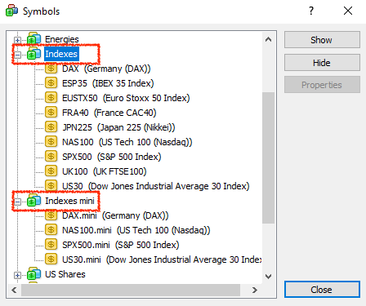The height and width of the screenshot is (306, 366).
Task: Click the Hide button
Action: [322, 63]
